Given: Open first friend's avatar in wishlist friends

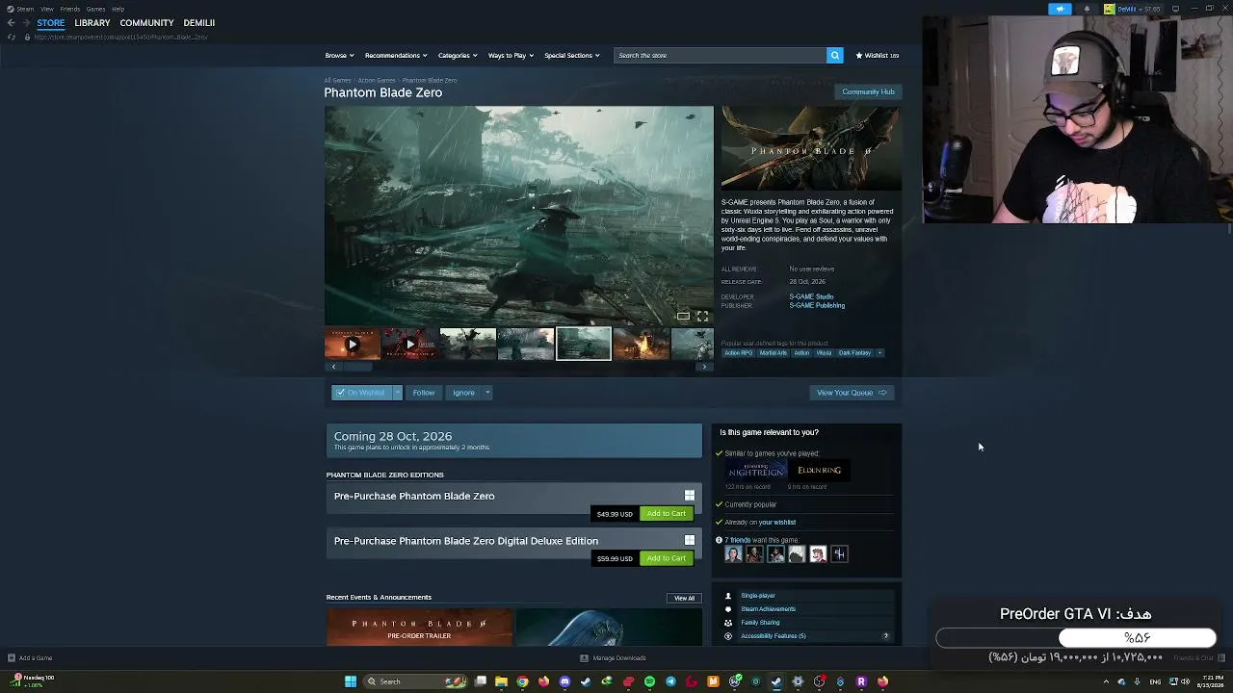Looking at the screenshot, I should click(733, 554).
